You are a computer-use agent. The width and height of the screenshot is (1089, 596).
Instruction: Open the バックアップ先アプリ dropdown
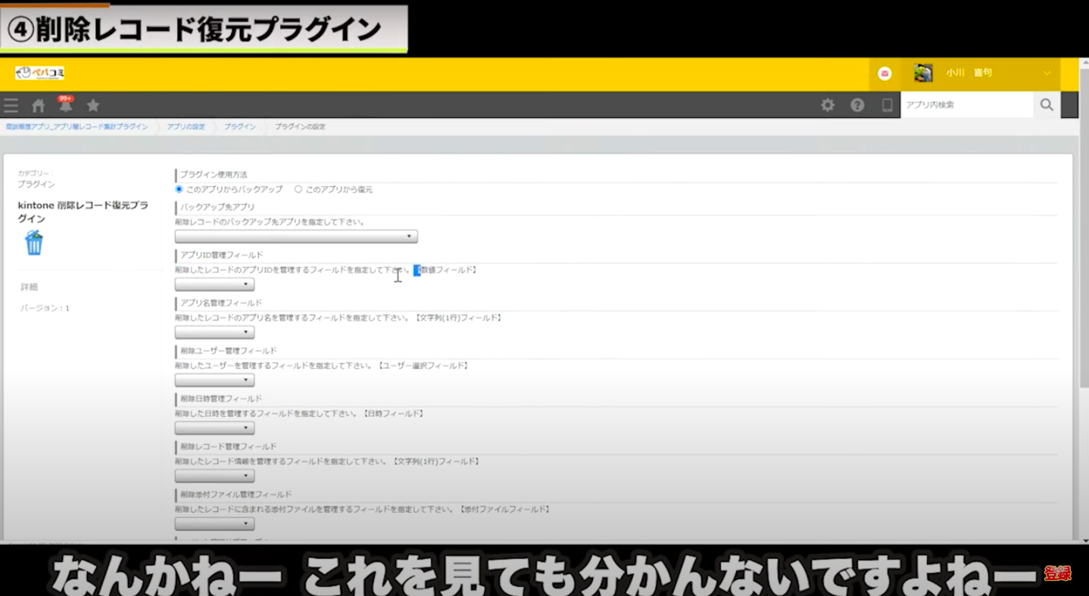pos(296,236)
